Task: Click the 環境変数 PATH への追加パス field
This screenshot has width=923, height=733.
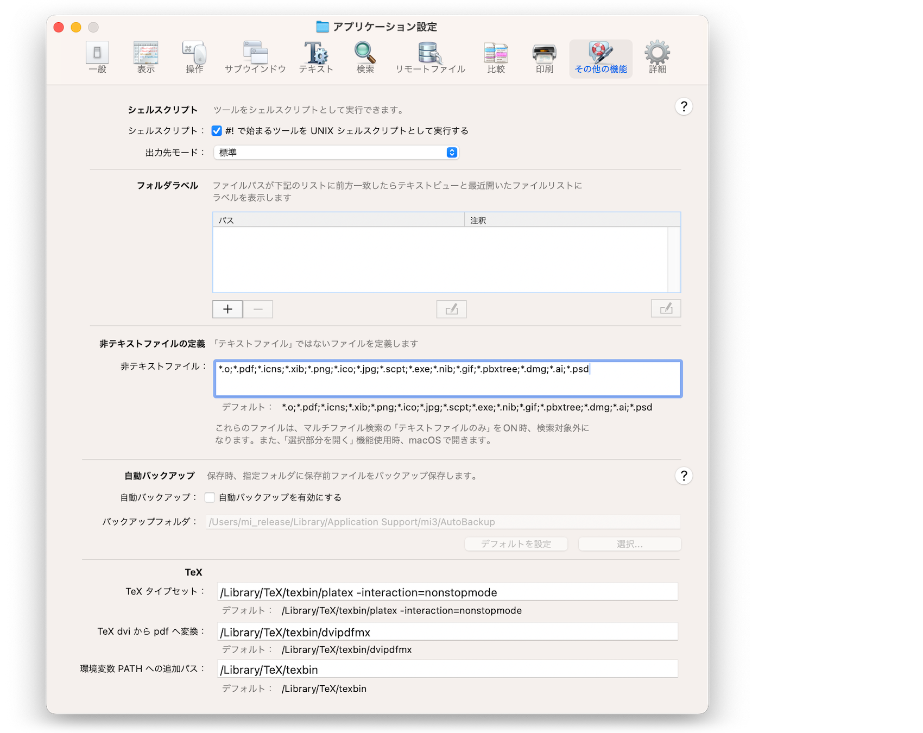Action: pos(447,669)
